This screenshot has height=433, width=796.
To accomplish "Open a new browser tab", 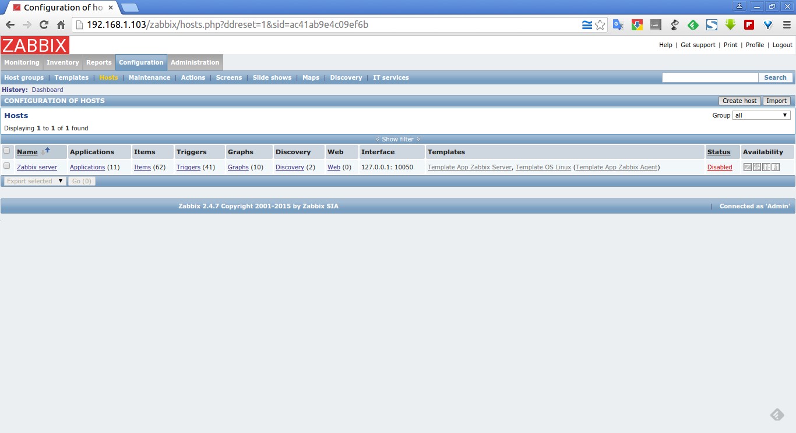I will (x=129, y=8).
